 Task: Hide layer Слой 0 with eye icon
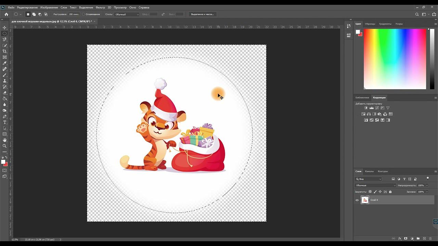pyautogui.click(x=357, y=200)
